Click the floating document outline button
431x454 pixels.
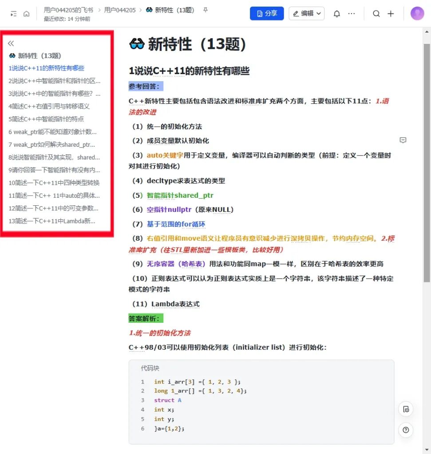tap(406, 409)
